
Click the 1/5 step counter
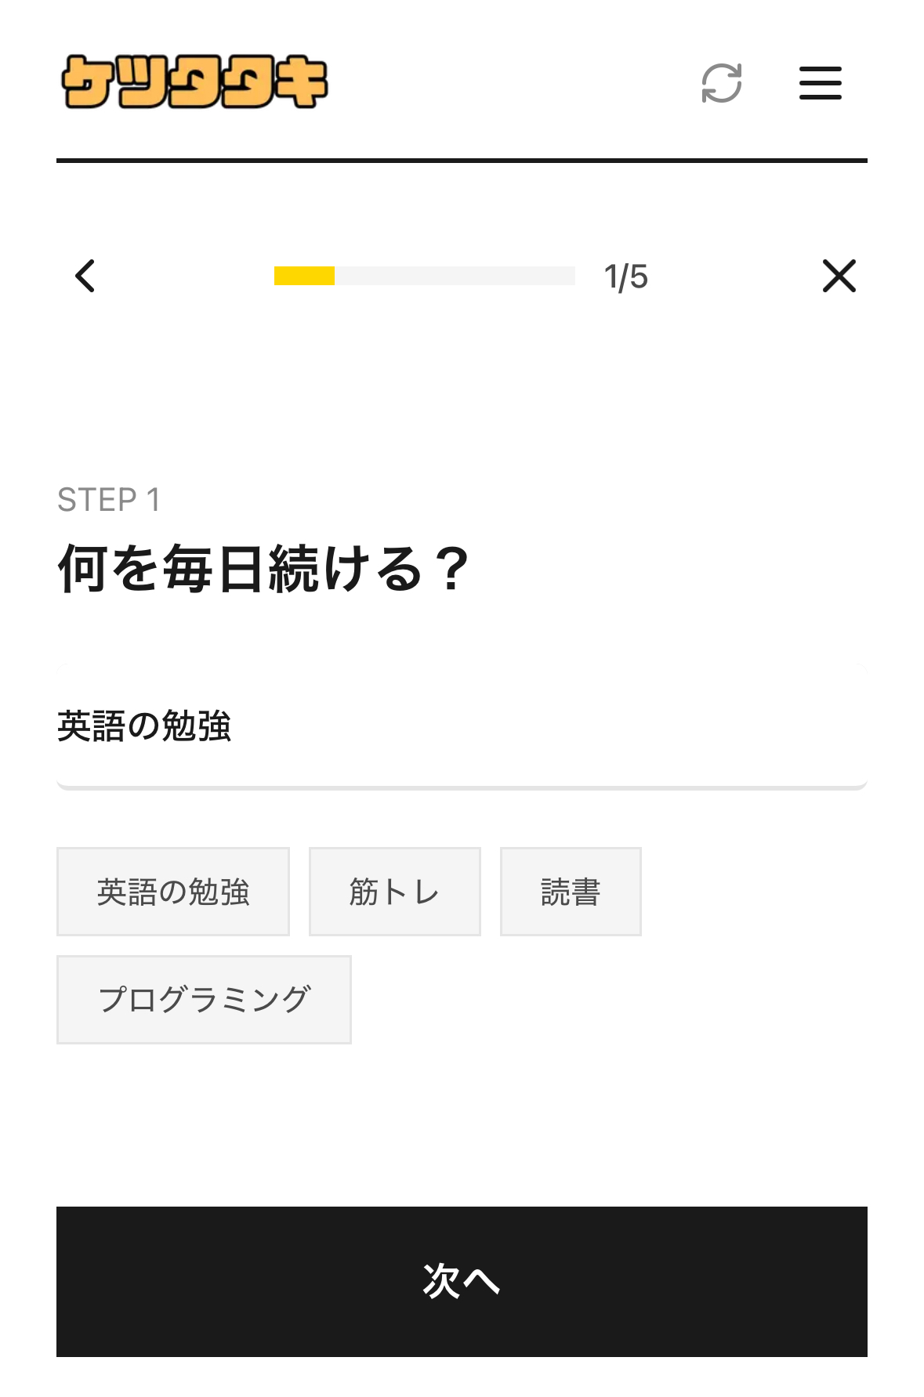coord(625,277)
